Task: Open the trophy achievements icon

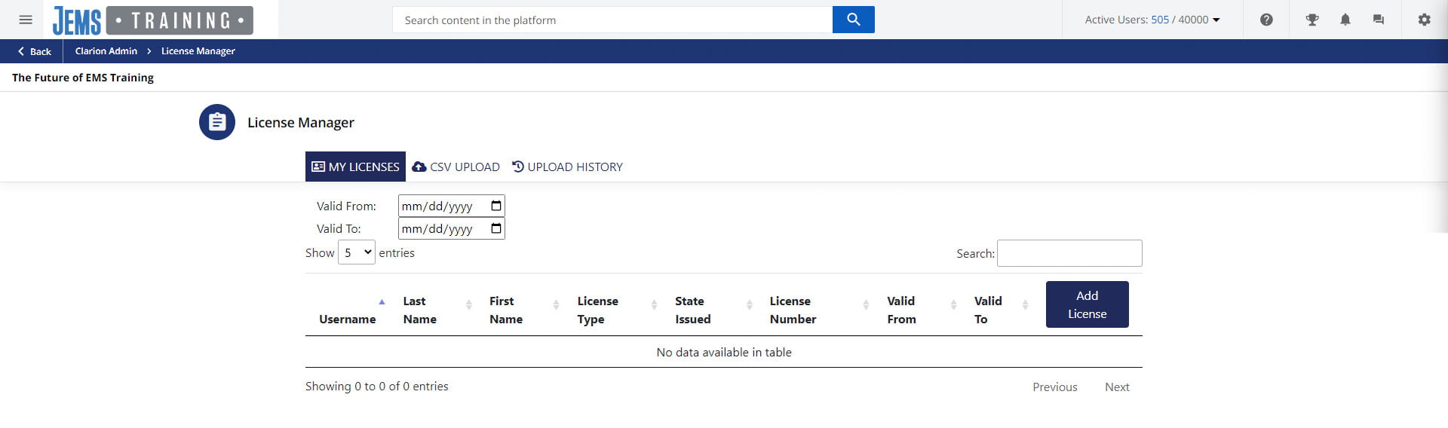Action: (x=1312, y=20)
